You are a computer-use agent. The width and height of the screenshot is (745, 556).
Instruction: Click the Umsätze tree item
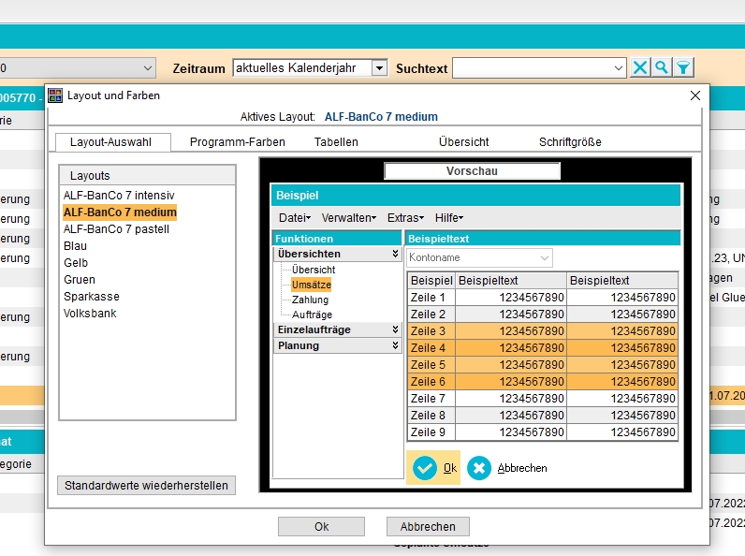click(312, 285)
